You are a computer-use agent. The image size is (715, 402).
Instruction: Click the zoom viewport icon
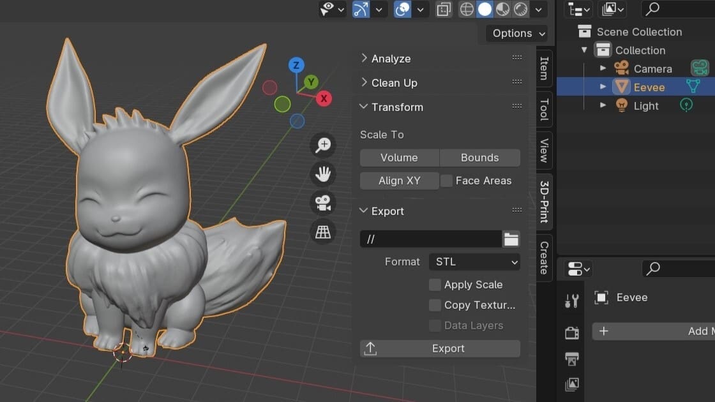click(x=323, y=145)
